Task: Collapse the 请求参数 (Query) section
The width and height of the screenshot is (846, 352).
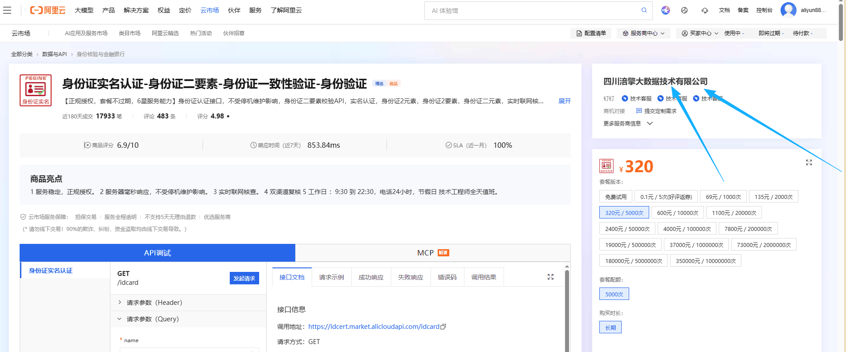Action: click(x=119, y=319)
